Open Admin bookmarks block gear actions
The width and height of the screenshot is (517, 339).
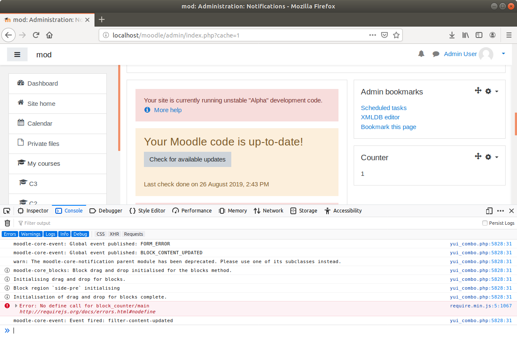(x=492, y=91)
